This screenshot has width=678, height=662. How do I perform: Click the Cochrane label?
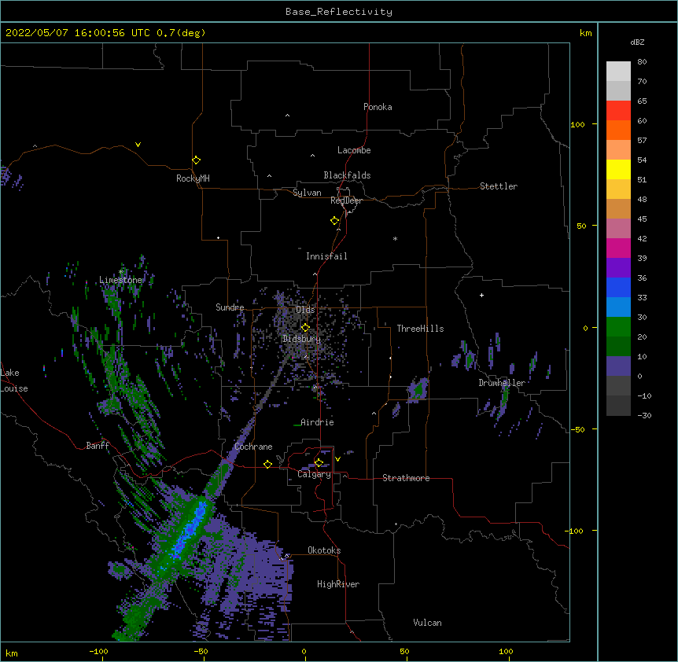click(x=253, y=447)
